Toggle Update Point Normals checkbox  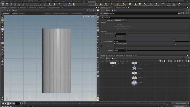[x=115, y=44]
